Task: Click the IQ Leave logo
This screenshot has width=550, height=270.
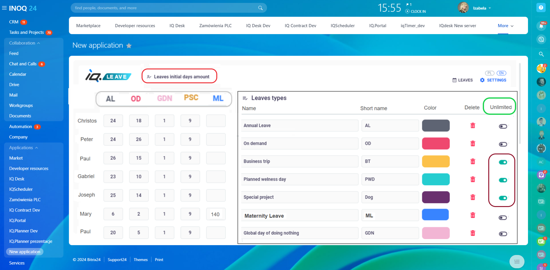Action: pos(108,76)
